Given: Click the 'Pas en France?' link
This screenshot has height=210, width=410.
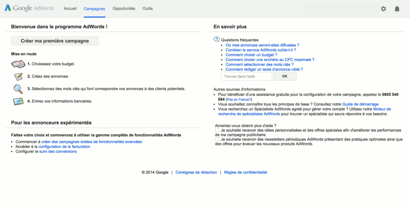Looking at the screenshot, I should coord(239,99).
